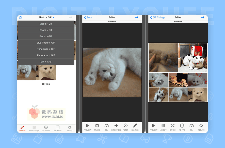Viewport: 225px width, 148px height.
Task: Open the collage Layout grid tool
Action: (x=163, y=127)
